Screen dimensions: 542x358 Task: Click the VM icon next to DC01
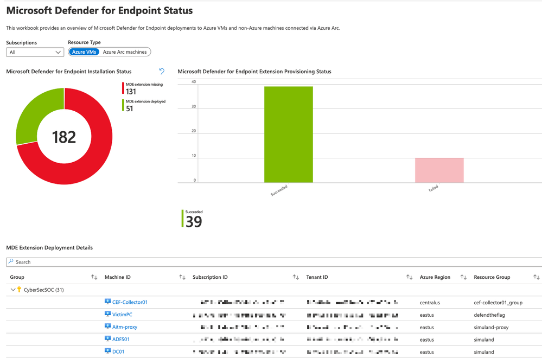point(107,351)
